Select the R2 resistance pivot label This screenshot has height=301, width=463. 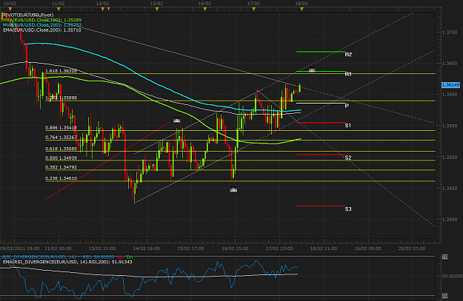(x=348, y=55)
